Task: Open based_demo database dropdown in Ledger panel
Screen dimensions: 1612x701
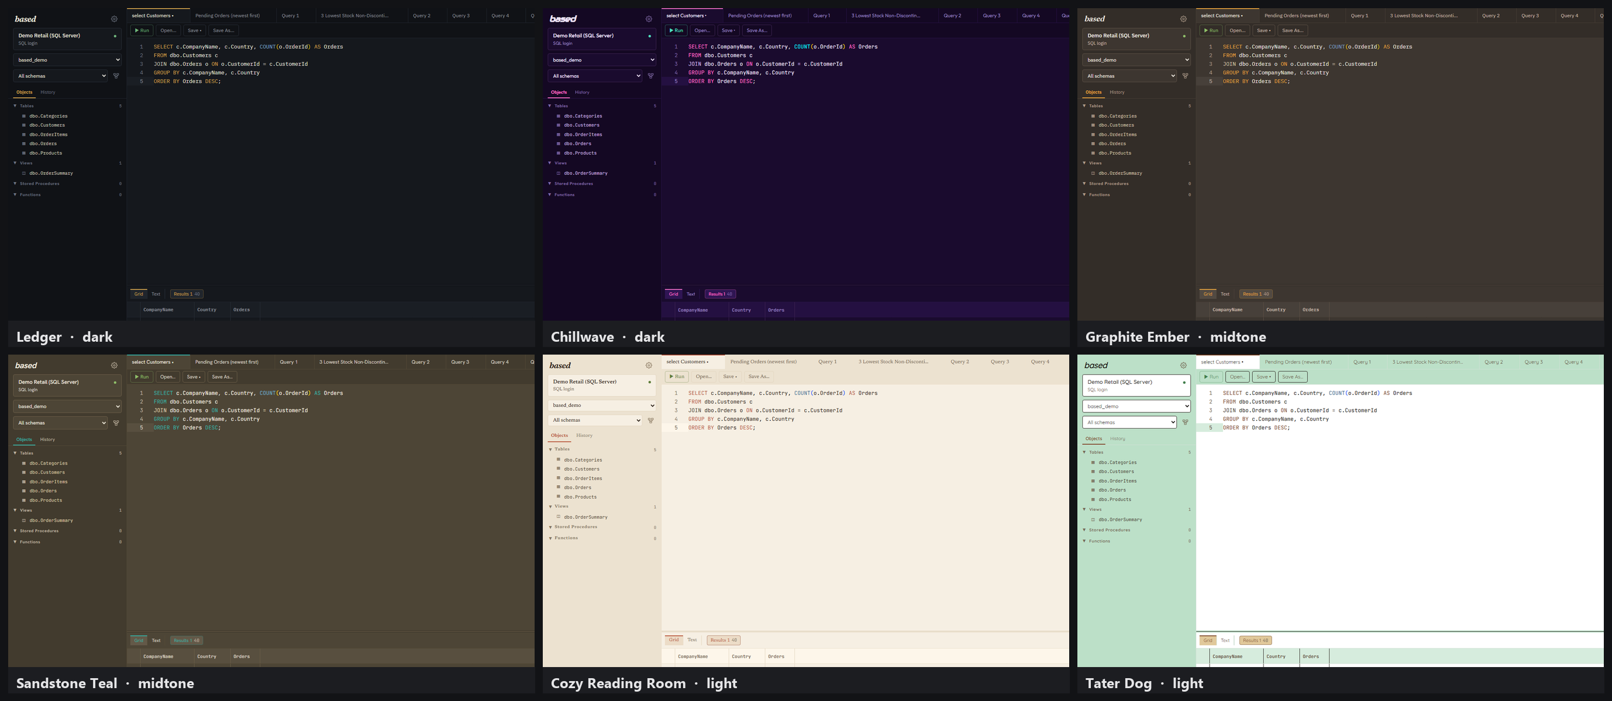Action: pyautogui.click(x=68, y=60)
